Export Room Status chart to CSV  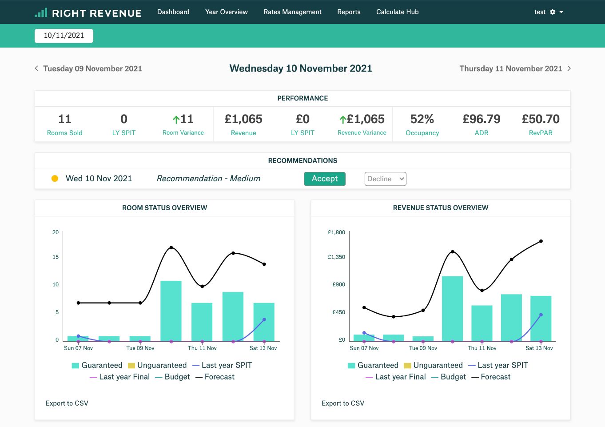(67, 403)
